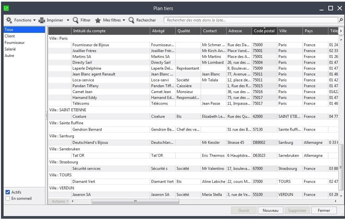Sort by the Abrégé column header
This screenshot has height=219, width=345.
(x=163, y=31)
